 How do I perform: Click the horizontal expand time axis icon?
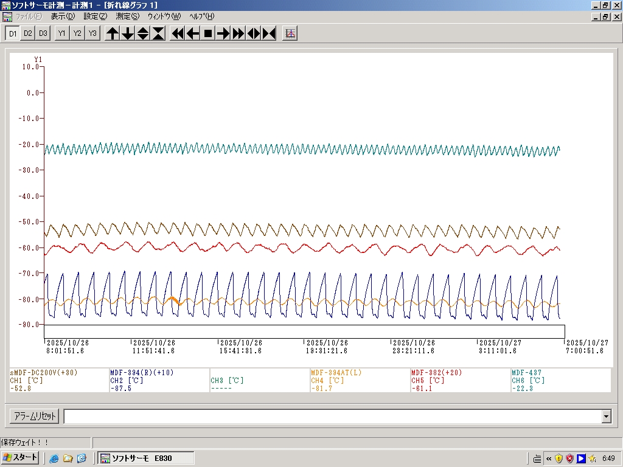pos(254,33)
